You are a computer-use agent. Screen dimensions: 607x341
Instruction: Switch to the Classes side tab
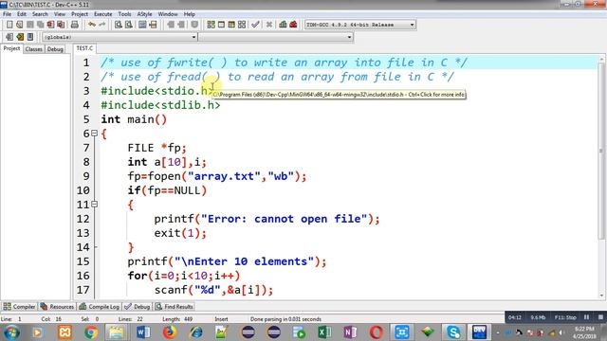[x=34, y=49]
